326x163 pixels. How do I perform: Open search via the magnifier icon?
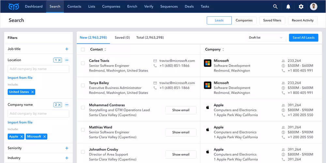click(x=275, y=7)
